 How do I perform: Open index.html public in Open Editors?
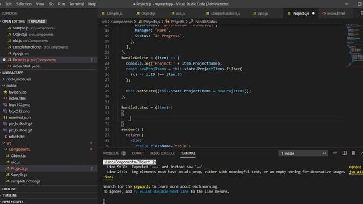(x=49, y=66)
